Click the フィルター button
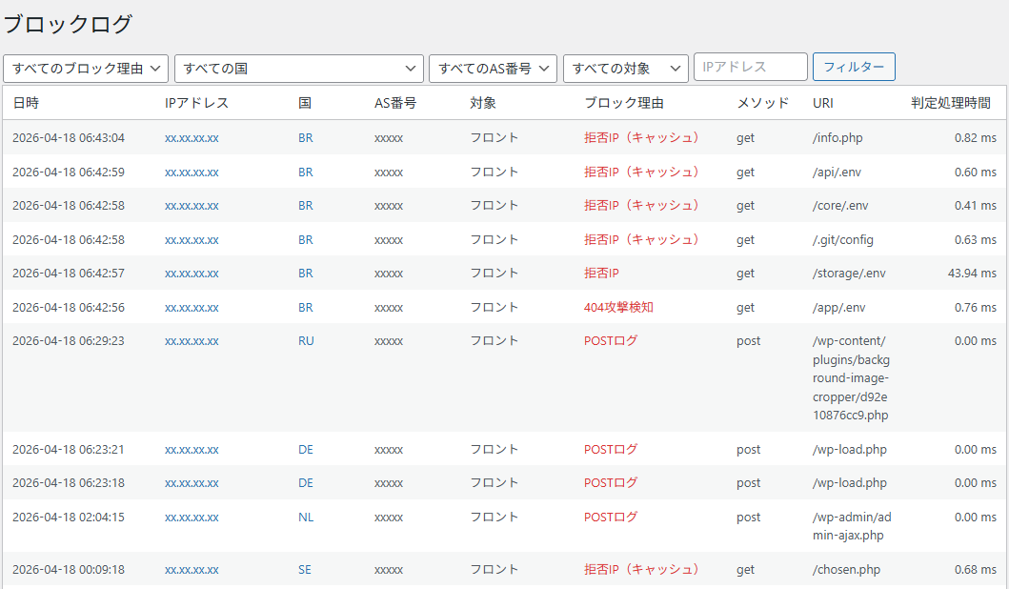 tap(854, 67)
